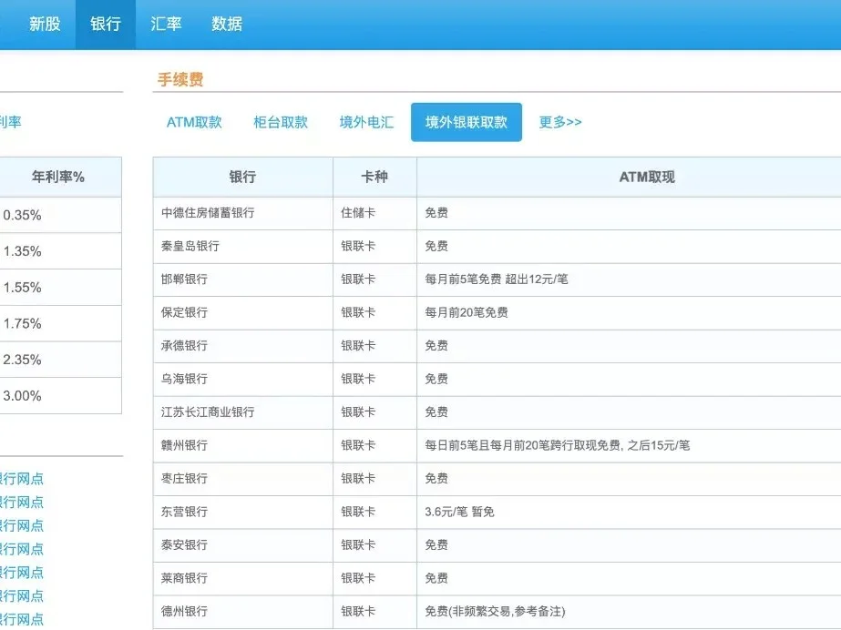Click 免费 in the 枣庄银行 row
Viewport: 841px width, 630px height.
[436, 478]
